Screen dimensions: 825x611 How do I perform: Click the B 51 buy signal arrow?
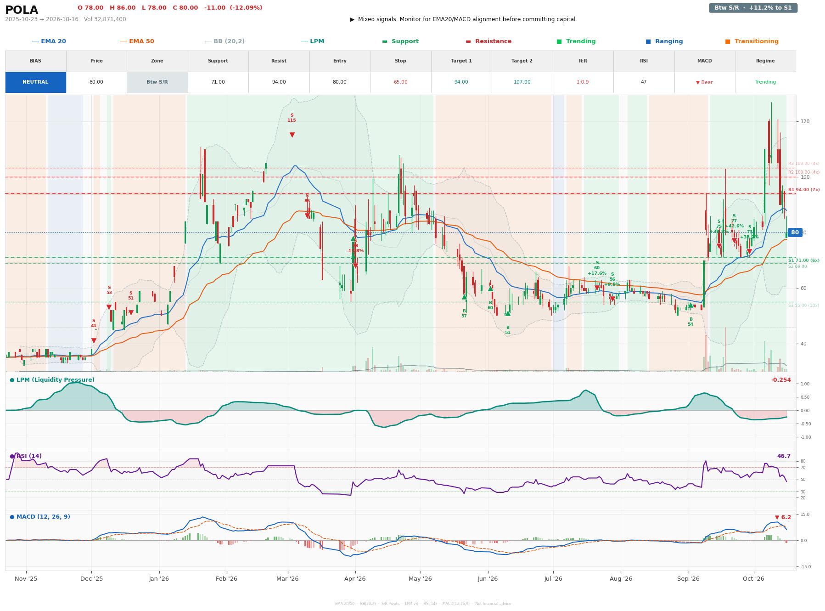tap(508, 313)
